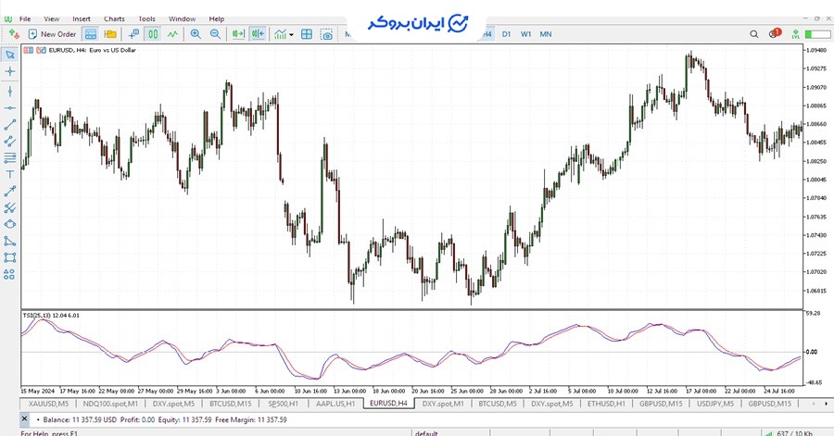Select the ellipse drawing tool
This screenshot has width=834, height=436.
click(9, 224)
